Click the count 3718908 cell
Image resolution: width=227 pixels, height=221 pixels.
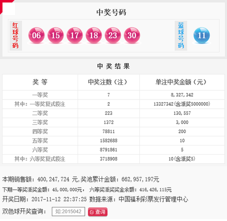pyautogui.click(x=109, y=159)
